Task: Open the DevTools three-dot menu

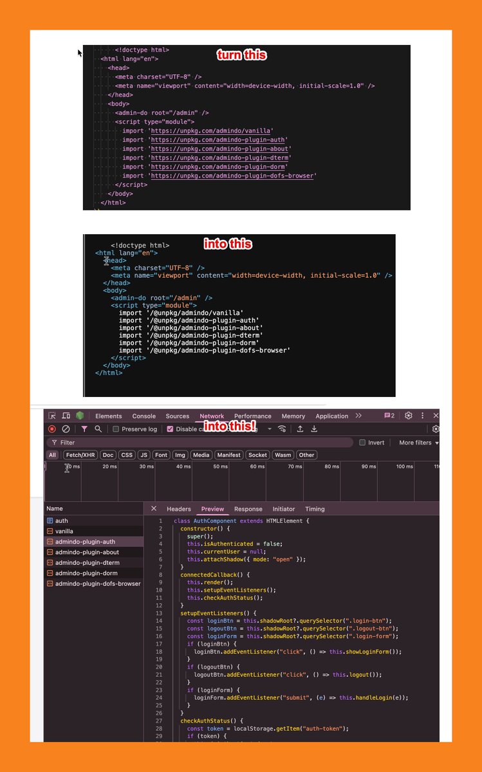Action: (422, 416)
